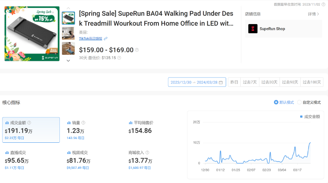Click the link icon after TikTok商品链接
This screenshot has height=183, width=328.
(106, 39)
